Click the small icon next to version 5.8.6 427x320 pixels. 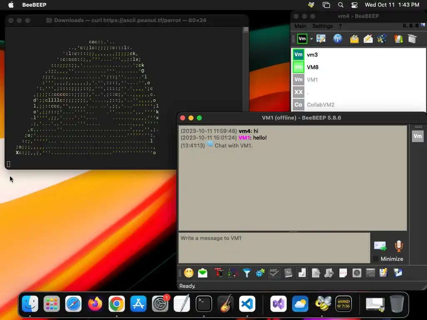(x=423, y=25)
